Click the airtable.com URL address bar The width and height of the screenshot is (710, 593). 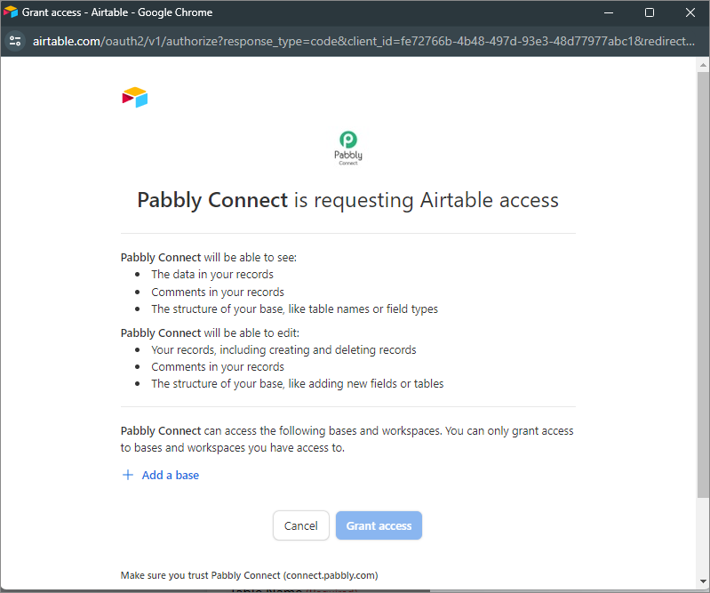click(x=363, y=41)
